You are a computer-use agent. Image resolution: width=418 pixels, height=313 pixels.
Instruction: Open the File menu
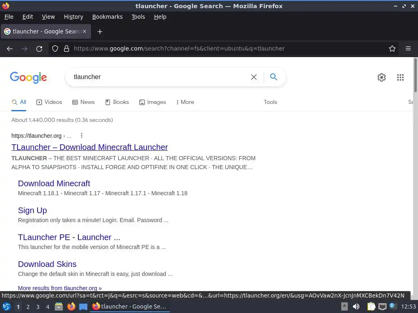pos(9,17)
